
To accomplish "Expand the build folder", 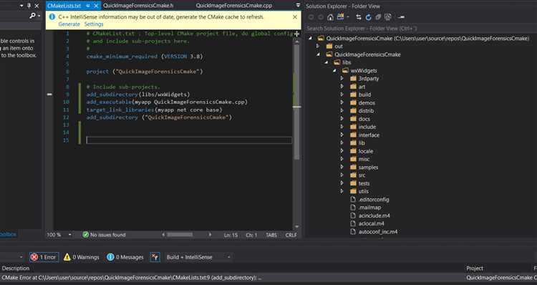I will pos(342,95).
